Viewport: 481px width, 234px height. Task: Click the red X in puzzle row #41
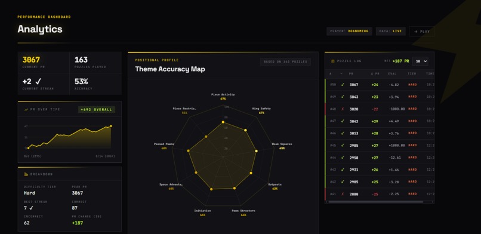(343, 194)
